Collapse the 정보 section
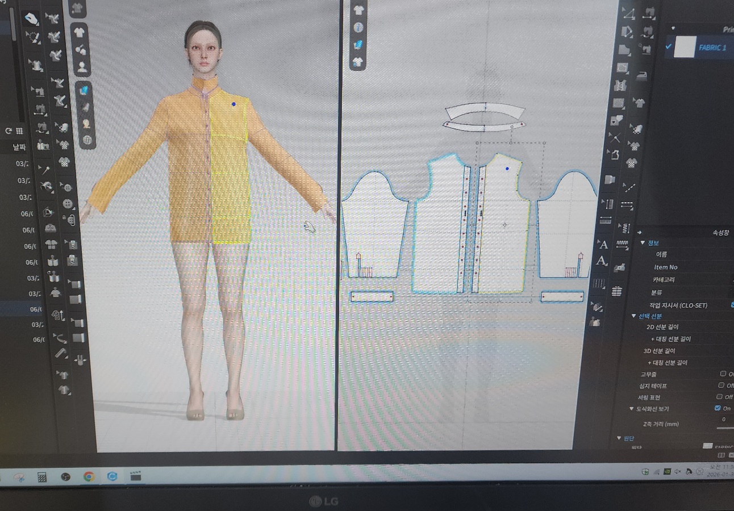734x511 pixels. point(643,242)
